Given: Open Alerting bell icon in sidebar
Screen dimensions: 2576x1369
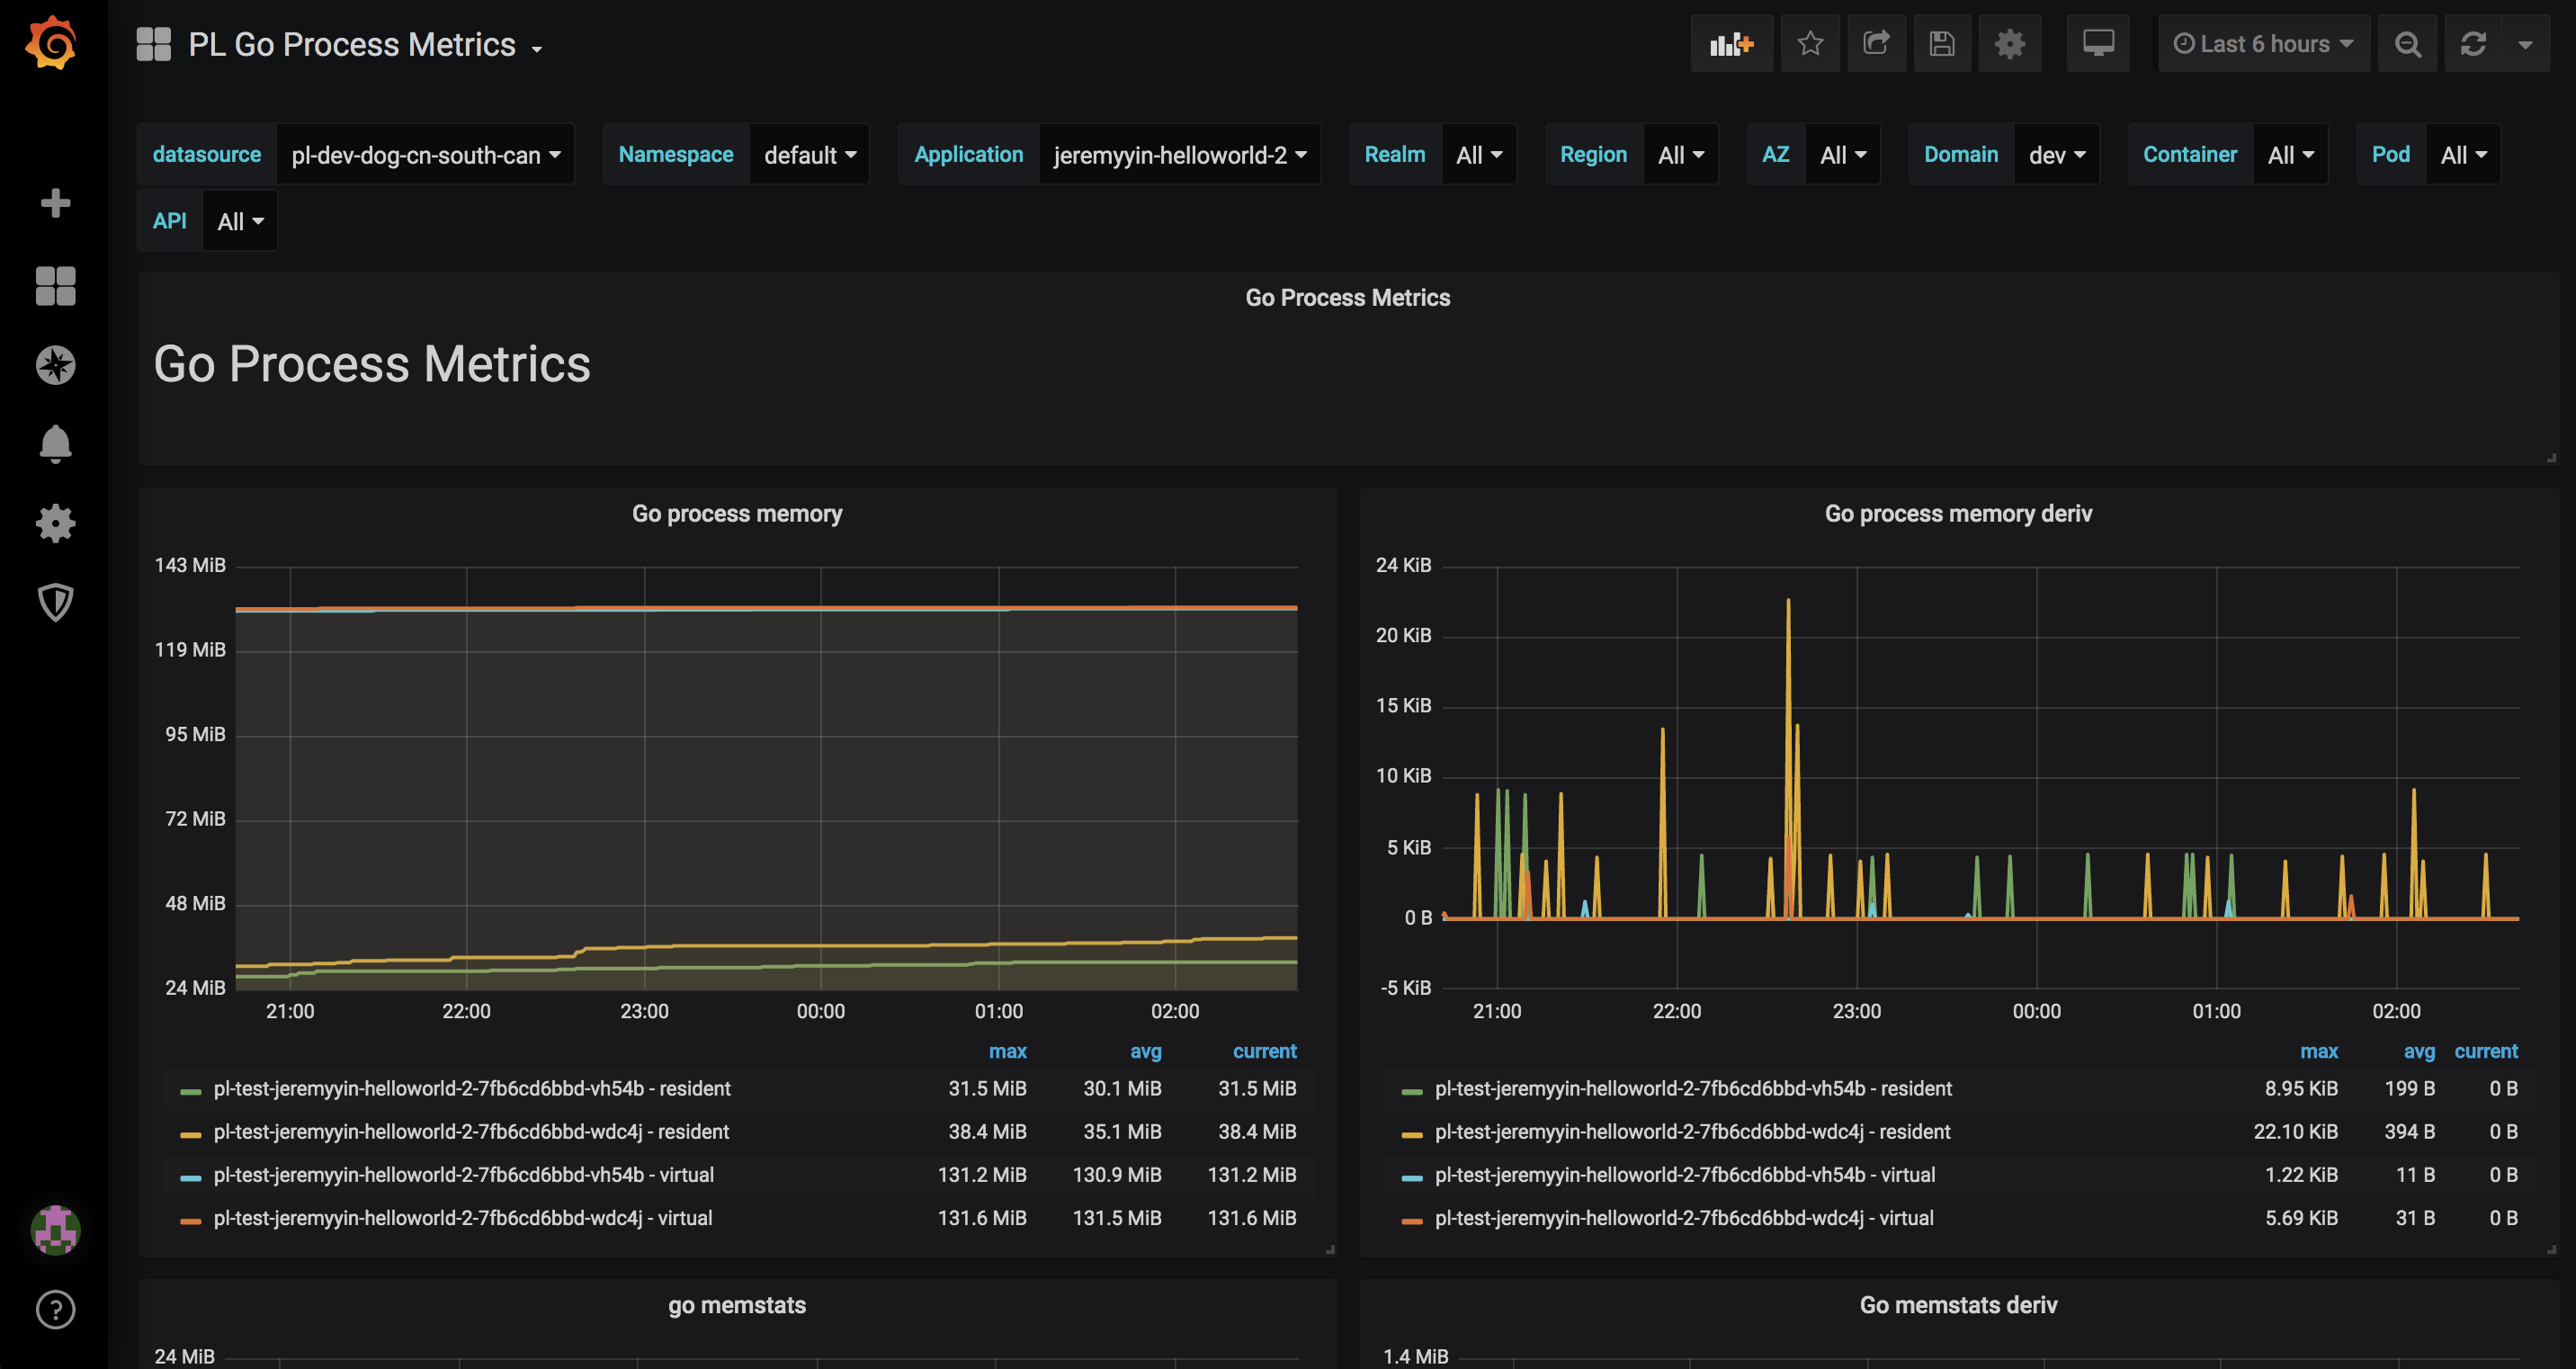Looking at the screenshot, I should tap(55, 444).
